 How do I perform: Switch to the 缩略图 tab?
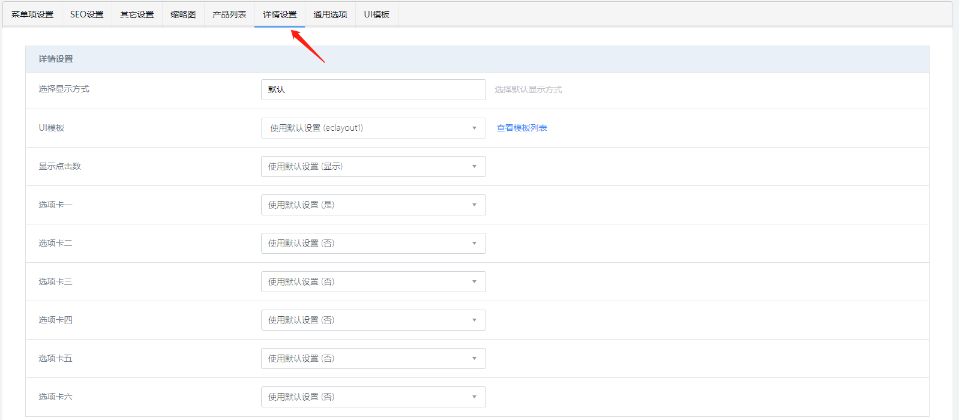(x=183, y=14)
